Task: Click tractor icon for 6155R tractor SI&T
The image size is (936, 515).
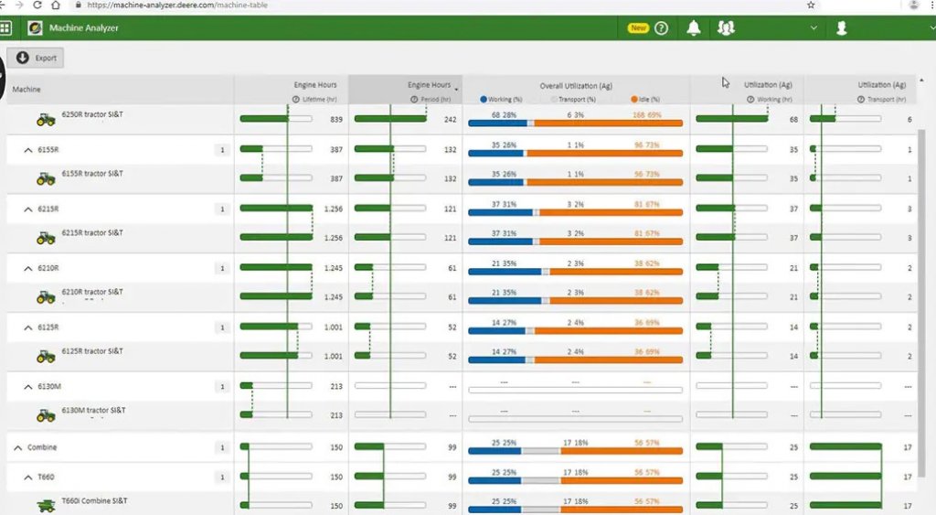Action: click(46, 178)
